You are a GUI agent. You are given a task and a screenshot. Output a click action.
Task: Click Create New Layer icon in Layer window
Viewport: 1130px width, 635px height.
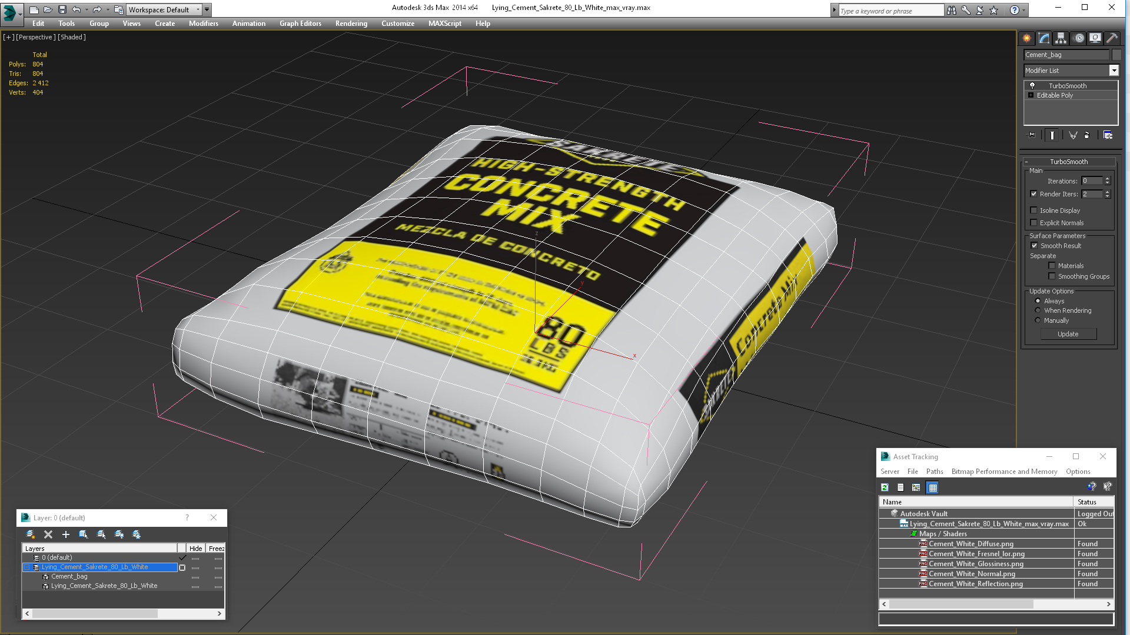(31, 534)
